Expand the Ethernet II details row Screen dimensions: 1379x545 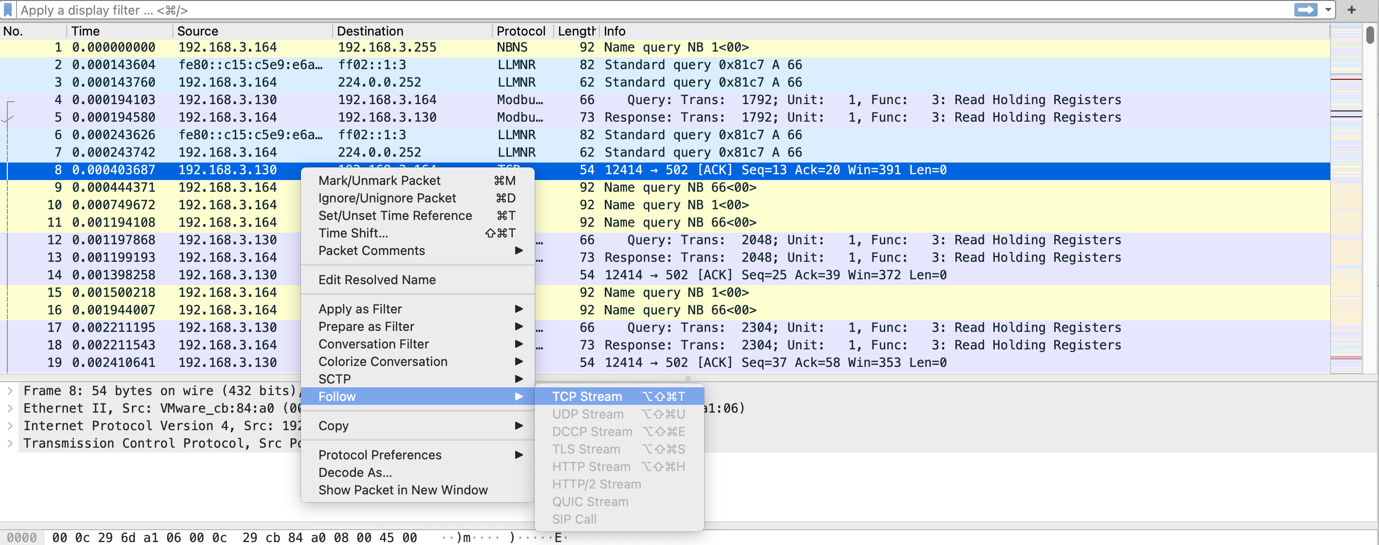click(10, 408)
